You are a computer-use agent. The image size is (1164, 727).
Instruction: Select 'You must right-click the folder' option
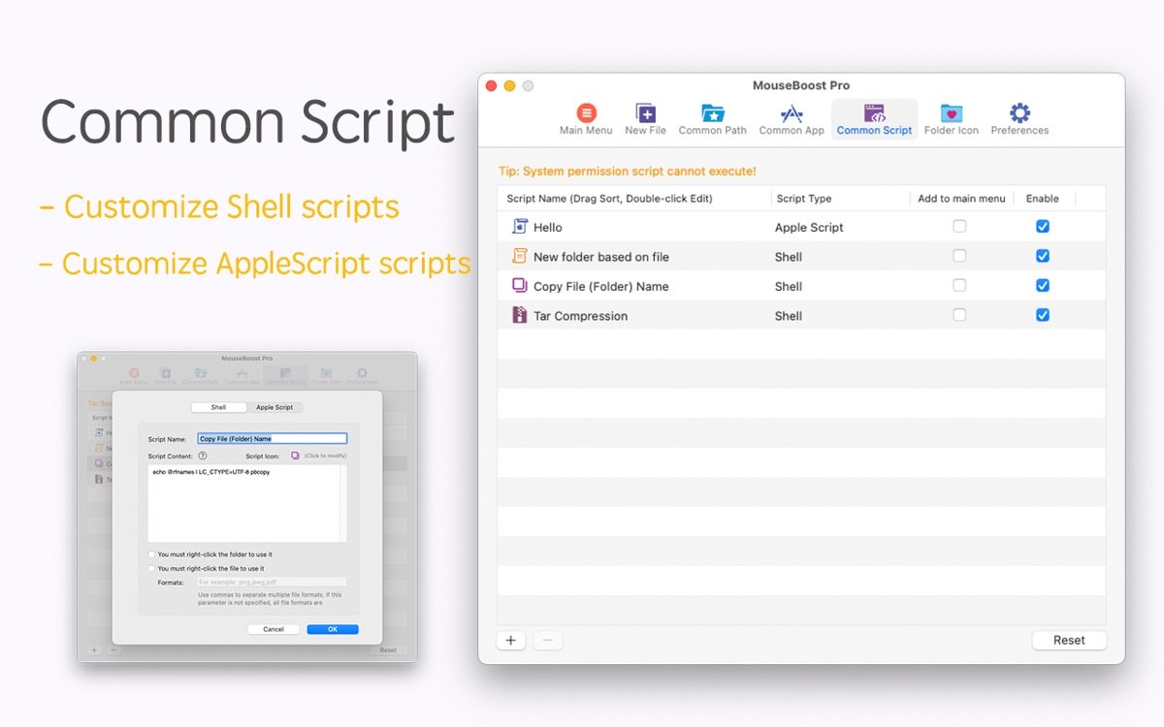click(x=151, y=554)
